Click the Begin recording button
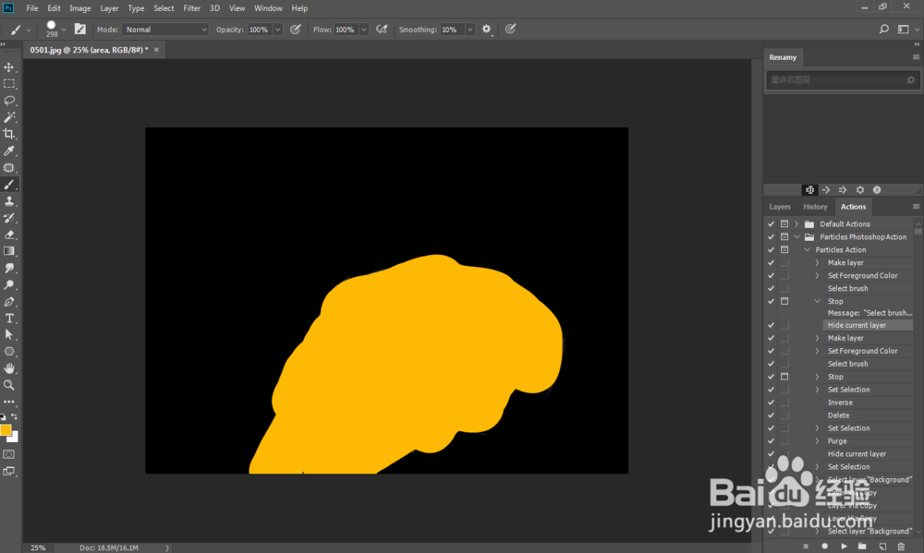Image resolution: width=924 pixels, height=553 pixels. pos(825,546)
